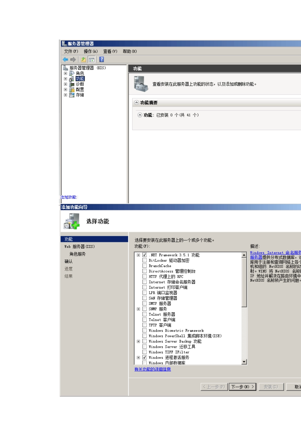Expand the 角色 node

pos(66,73)
